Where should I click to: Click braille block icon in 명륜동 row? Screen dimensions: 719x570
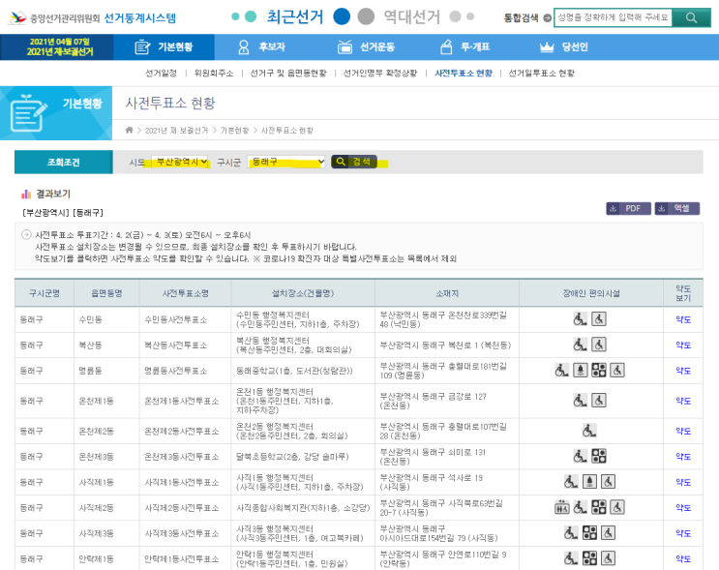pos(599,370)
